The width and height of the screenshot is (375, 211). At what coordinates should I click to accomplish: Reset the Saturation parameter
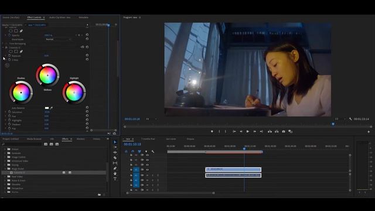click(x=87, y=112)
